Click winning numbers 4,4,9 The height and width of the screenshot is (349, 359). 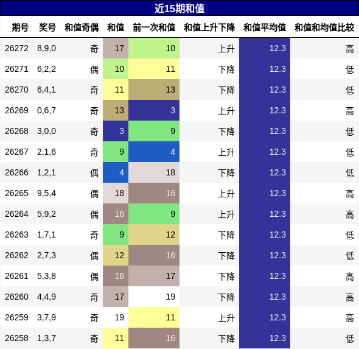click(x=46, y=297)
